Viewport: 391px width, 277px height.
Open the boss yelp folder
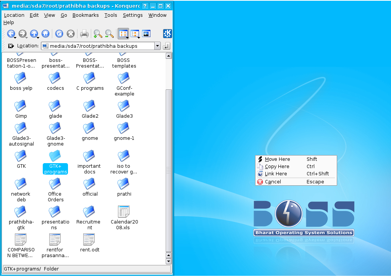(x=21, y=81)
